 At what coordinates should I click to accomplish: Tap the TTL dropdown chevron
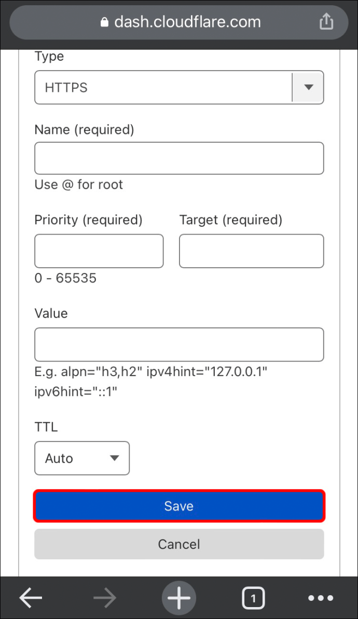(x=114, y=458)
